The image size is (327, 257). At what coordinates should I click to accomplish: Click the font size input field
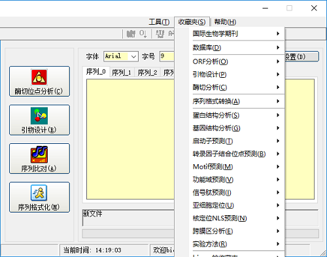tap(167, 56)
